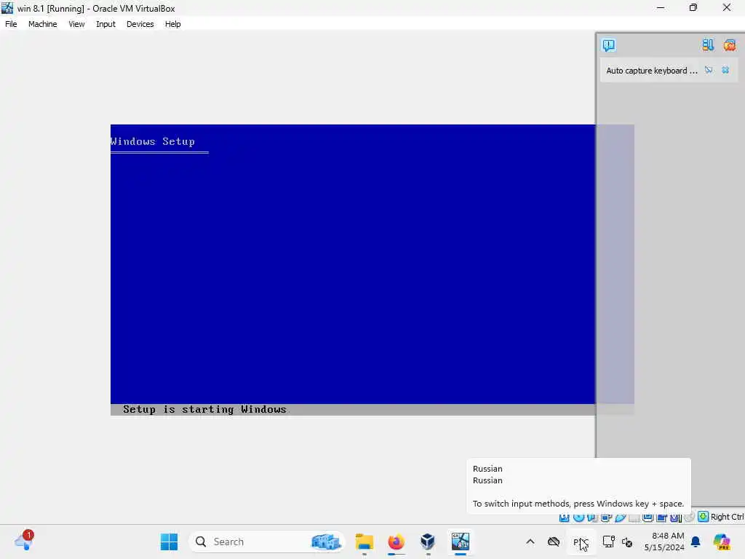The image size is (745, 559).
Task: Click the muted volume tray icon
Action: [627, 542]
